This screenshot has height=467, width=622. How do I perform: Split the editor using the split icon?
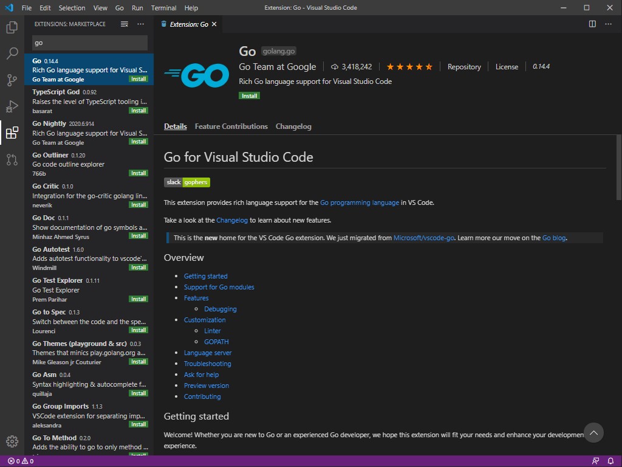tap(592, 24)
